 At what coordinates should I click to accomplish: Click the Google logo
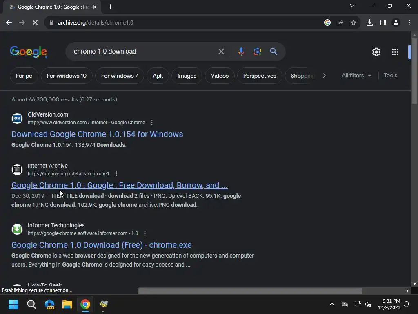[29, 52]
